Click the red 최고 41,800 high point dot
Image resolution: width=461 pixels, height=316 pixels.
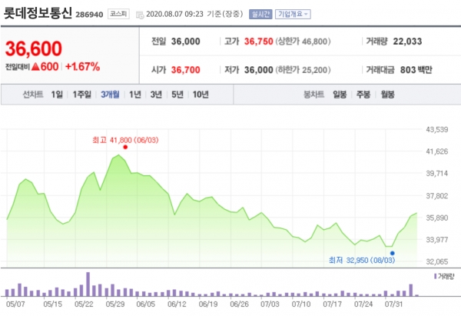124,147
